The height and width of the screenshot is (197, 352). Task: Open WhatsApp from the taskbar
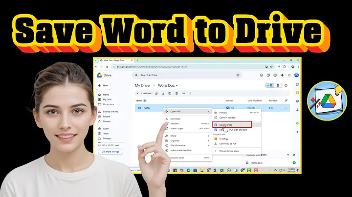tap(229, 170)
